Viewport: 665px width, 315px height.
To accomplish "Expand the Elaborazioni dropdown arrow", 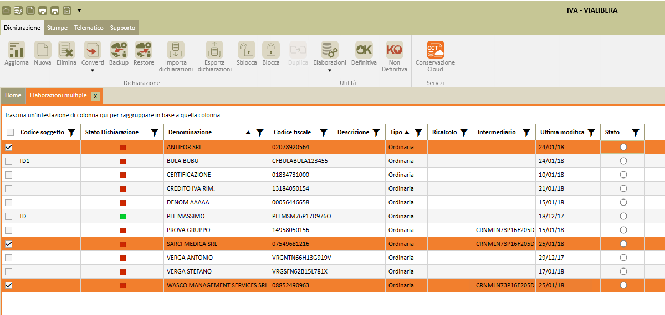I will [330, 70].
